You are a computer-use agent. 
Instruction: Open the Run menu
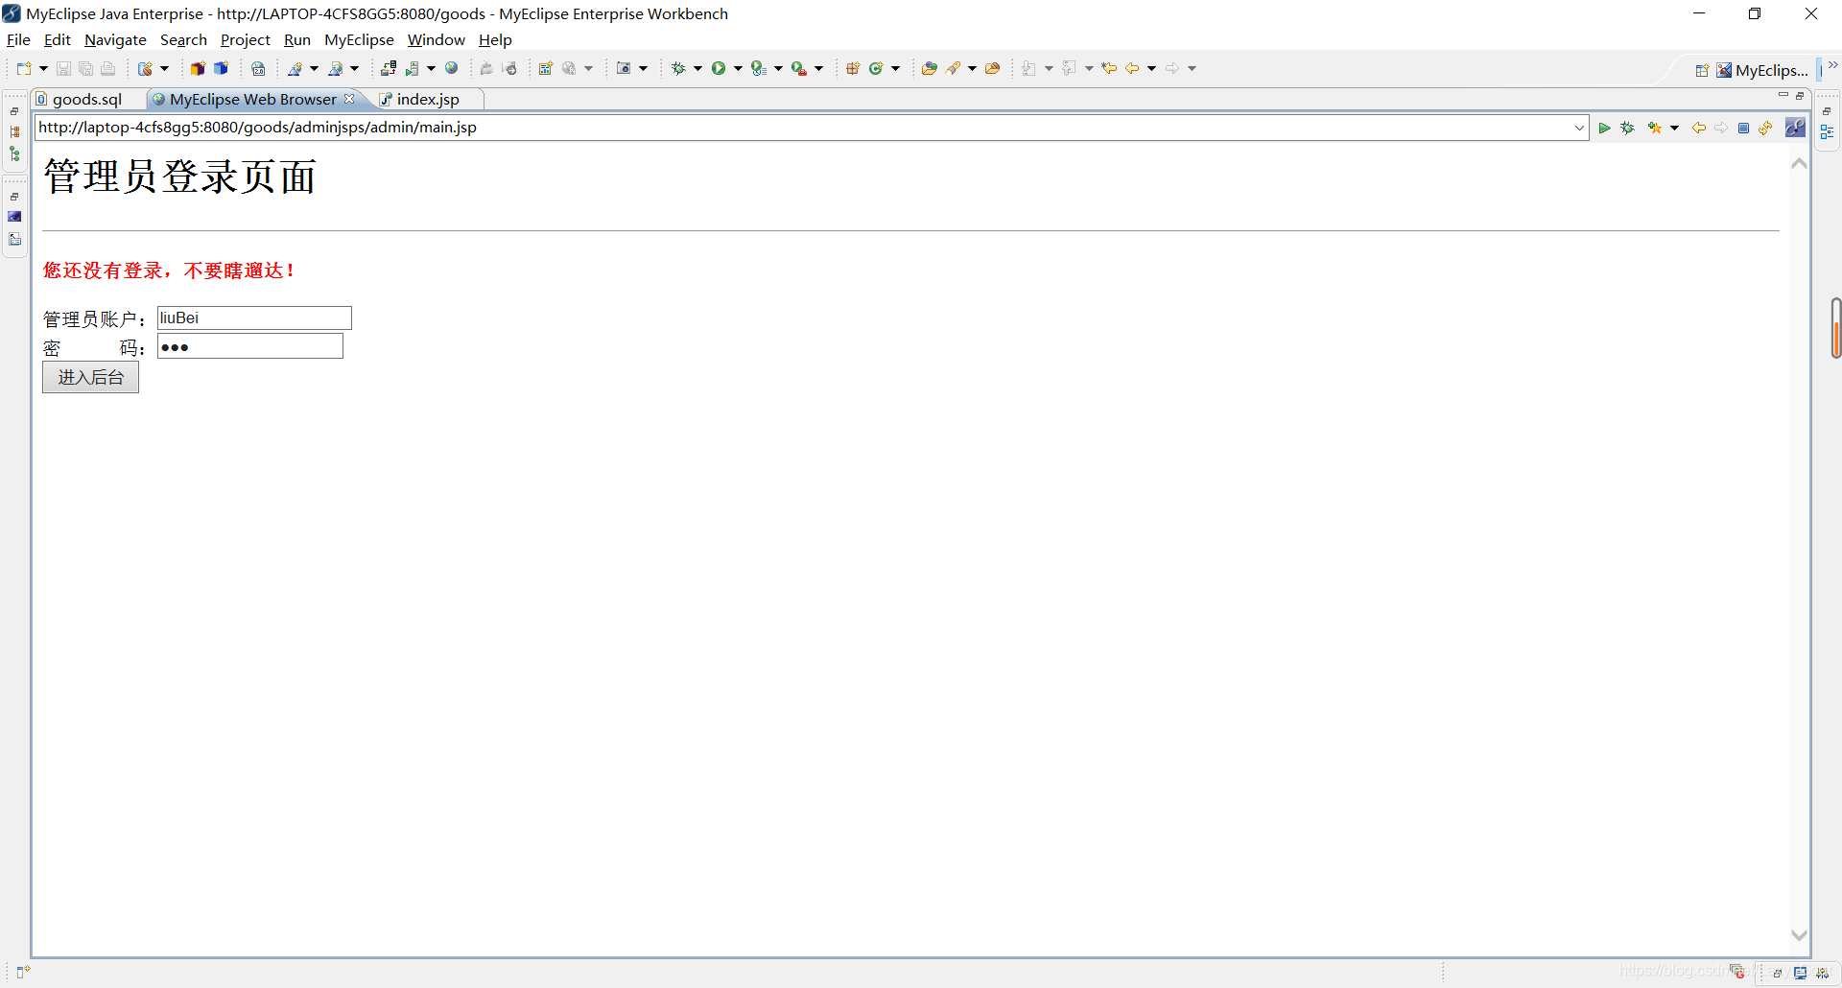pyautogui.click(x=297, y=39)
